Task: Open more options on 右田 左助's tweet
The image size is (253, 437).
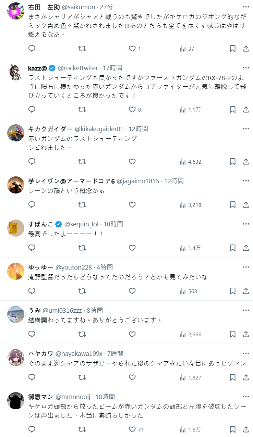Action: (246, 7)
